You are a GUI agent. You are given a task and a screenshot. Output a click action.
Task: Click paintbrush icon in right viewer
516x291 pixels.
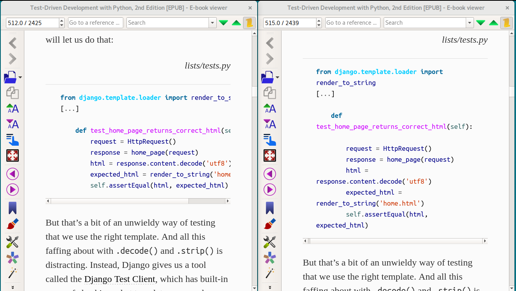tap(270, 224)
